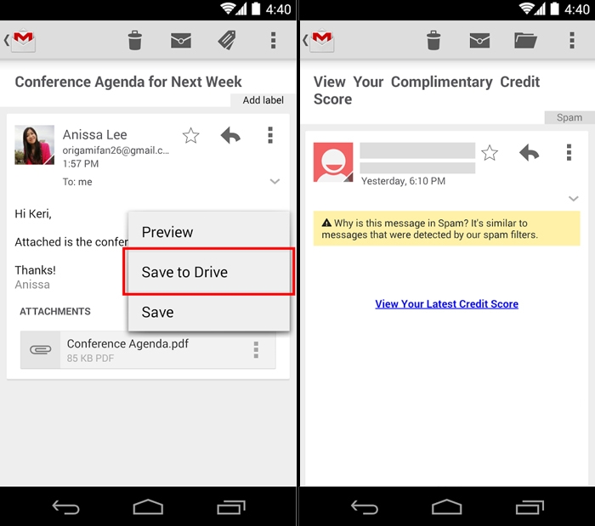Tap the recent apps button on right screen
Viewport: 595px width, 526px height.
coord(530,507)
